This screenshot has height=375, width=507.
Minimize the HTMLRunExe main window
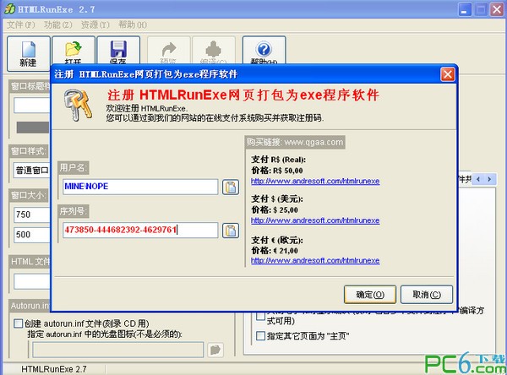click(x=465, y=9)
